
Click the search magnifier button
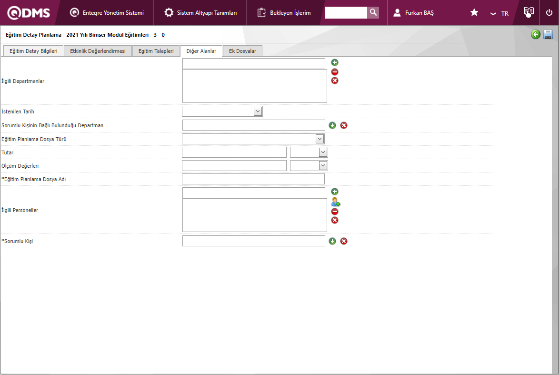pos(373,12)
